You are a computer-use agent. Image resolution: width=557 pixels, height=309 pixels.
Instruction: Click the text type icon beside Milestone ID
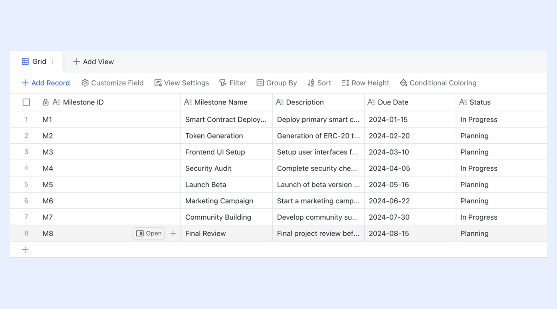(56, 102)
